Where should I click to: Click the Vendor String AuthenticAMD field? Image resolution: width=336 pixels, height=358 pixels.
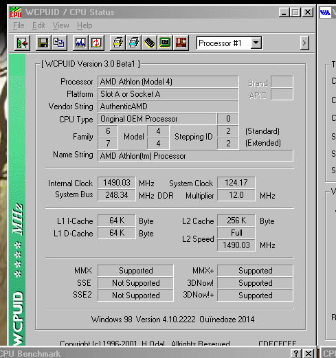click(168, 107)
